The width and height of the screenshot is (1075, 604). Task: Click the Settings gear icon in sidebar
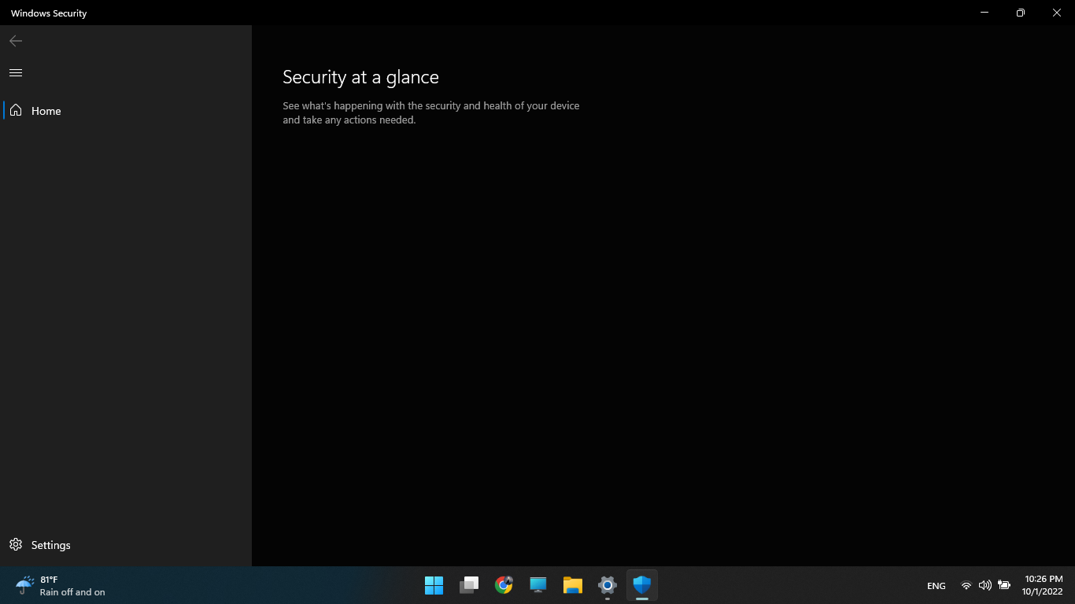tap(16, 544)
